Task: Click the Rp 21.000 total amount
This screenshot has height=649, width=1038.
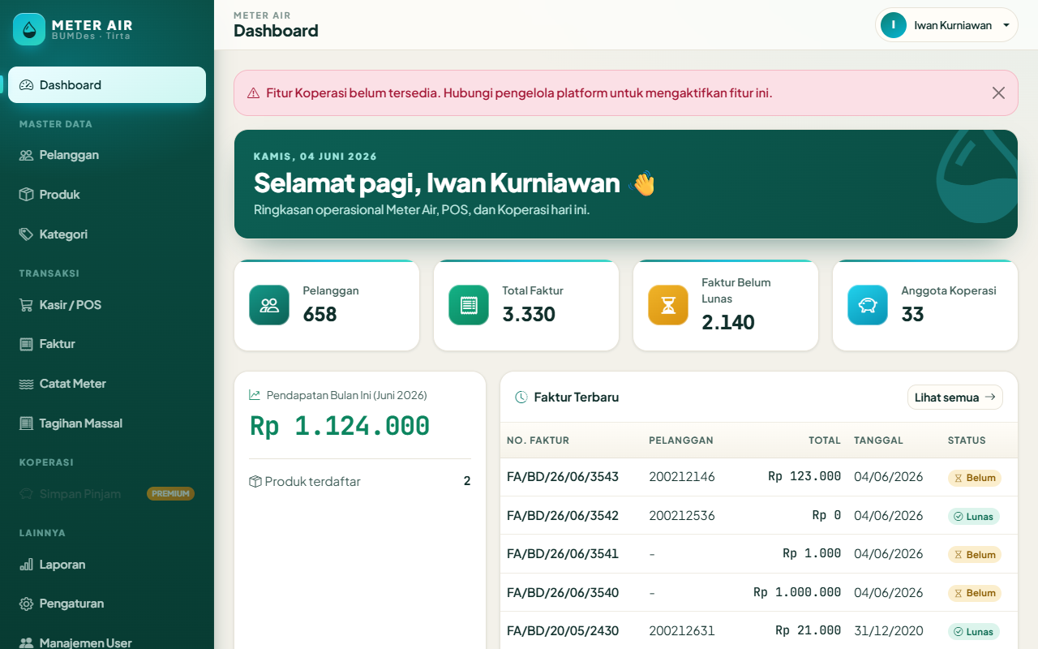Action: pyautogui.click(x=808, y=631)
